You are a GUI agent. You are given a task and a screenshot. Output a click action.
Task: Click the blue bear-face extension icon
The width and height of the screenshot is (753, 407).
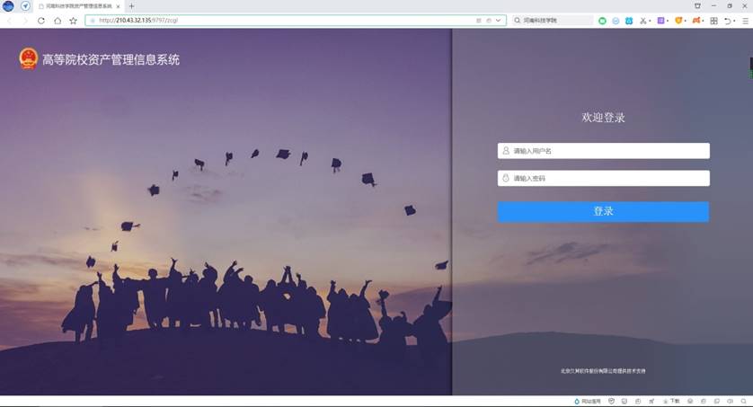click(629, 21)
